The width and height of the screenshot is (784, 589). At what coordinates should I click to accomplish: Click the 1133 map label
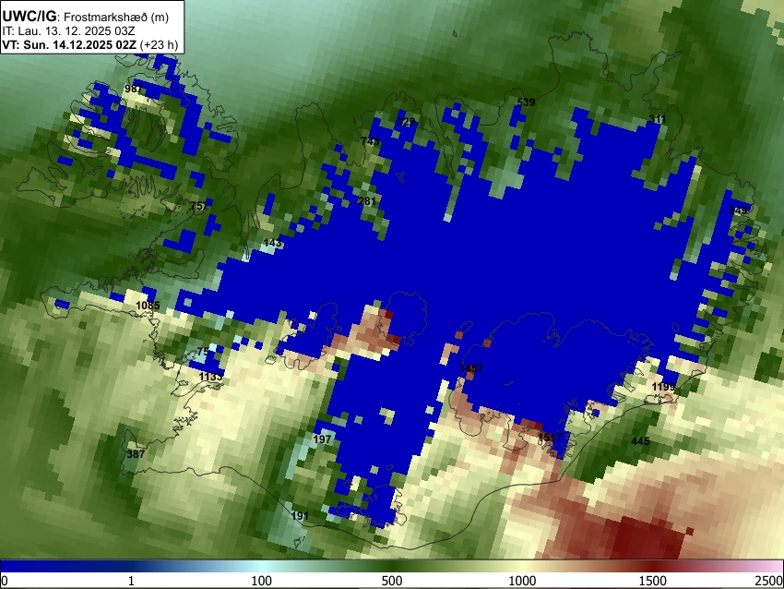point(210,377)
